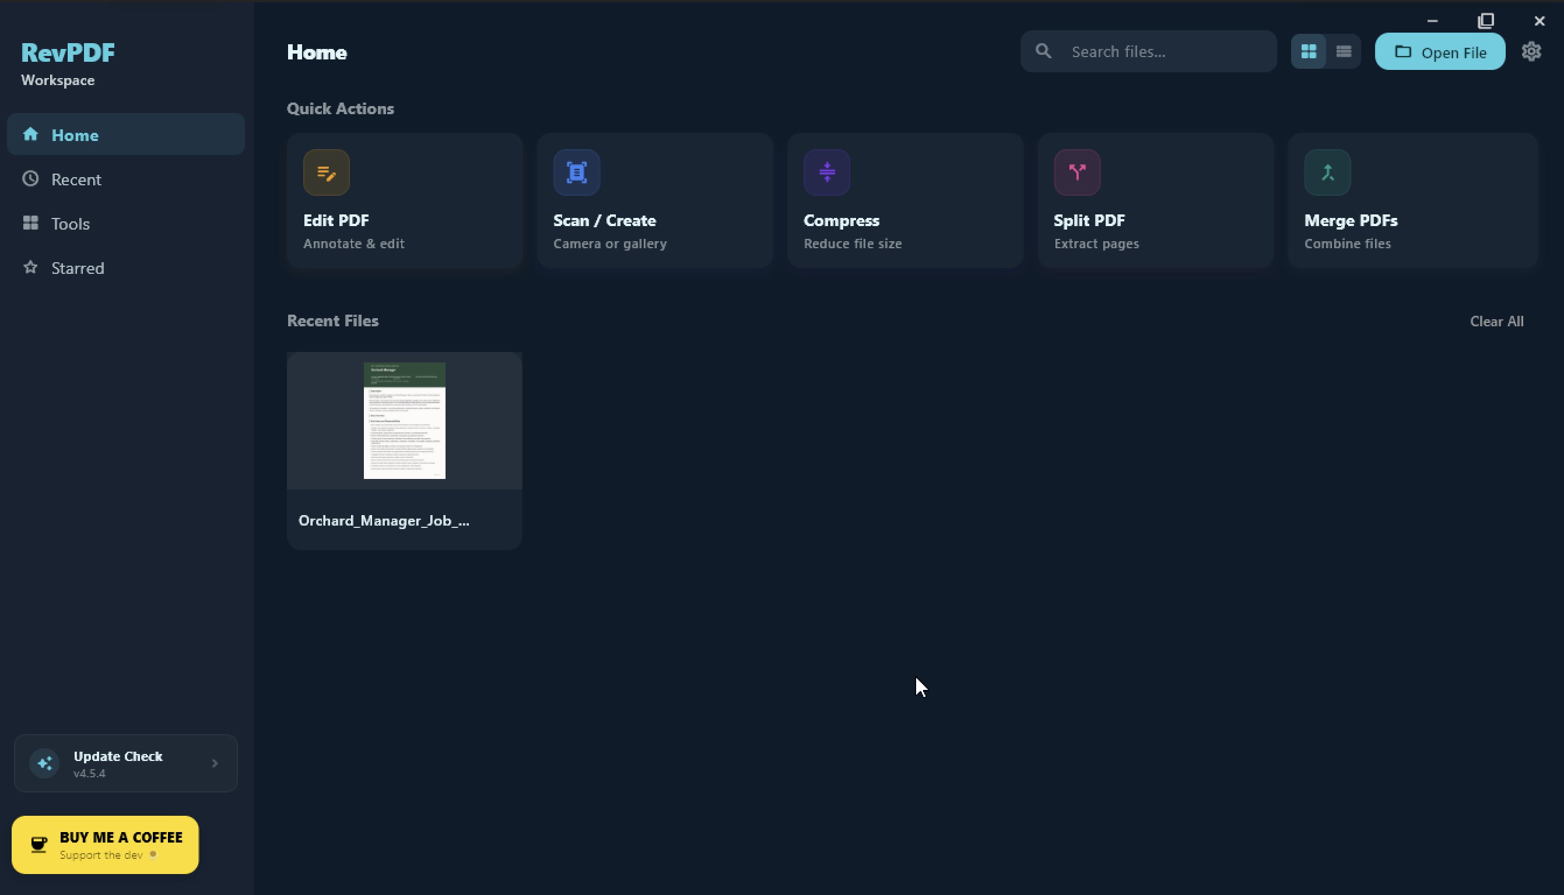Click the Starred star icon in sidebar
This screenshot has height=895, width=1564.
point(30,267)
